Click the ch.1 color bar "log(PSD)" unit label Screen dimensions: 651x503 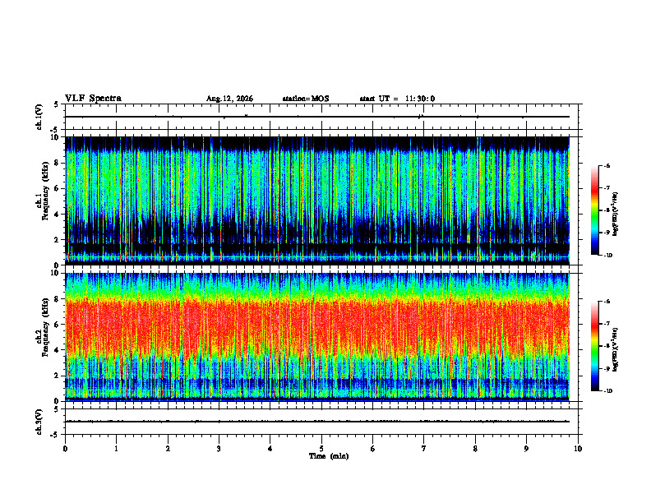coord(616,215)
